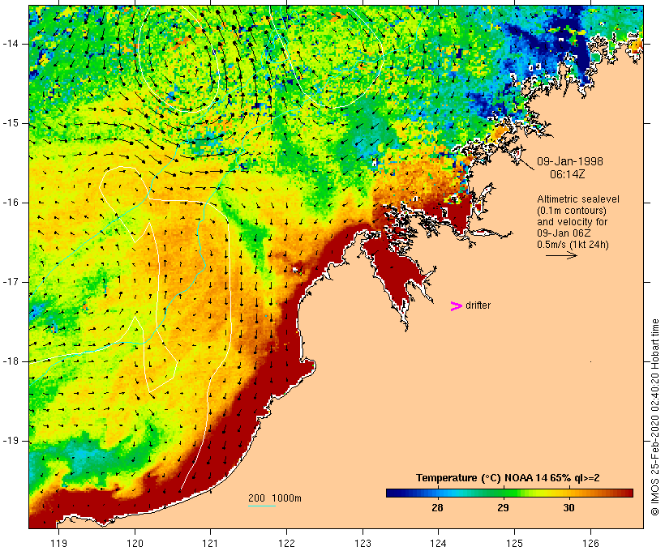Click the '30' colorbar tick label

[568, 507]
